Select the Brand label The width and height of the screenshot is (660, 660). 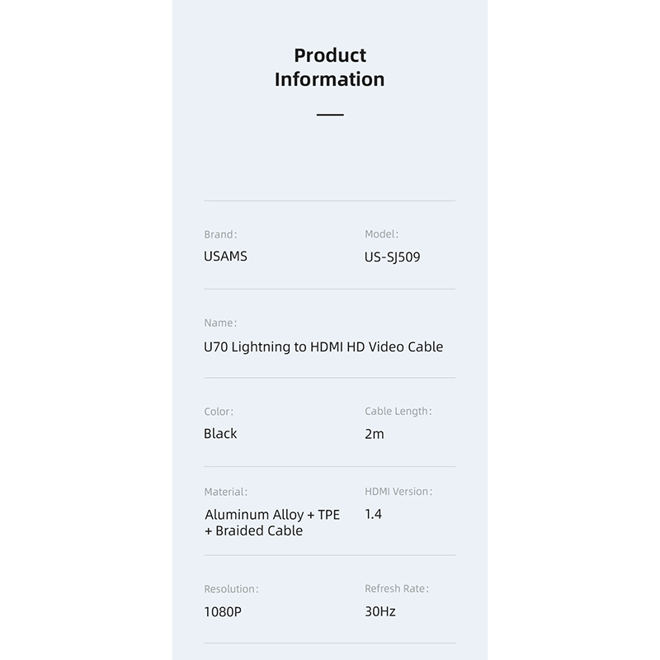click(220, 234)
